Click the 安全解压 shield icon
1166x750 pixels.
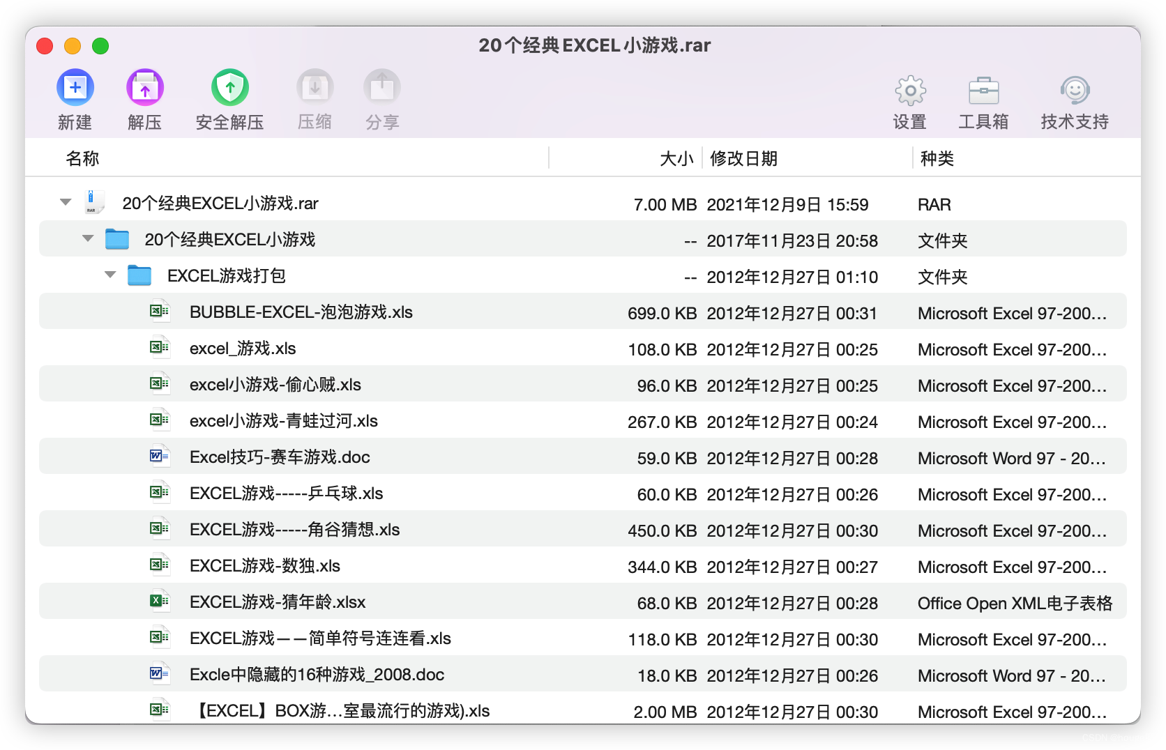[x=229, y=88]
